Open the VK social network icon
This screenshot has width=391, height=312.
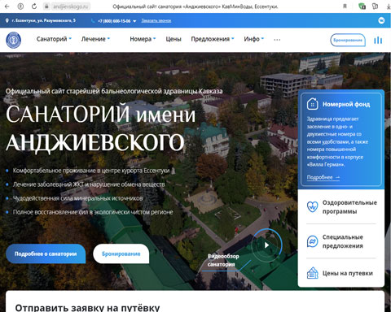tap(381, 20)
